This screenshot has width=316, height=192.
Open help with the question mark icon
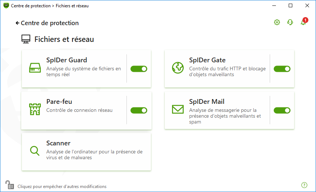click(x=304, y=185)
